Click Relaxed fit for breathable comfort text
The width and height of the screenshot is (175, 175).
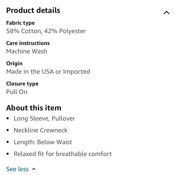click(x=63, y=154)
